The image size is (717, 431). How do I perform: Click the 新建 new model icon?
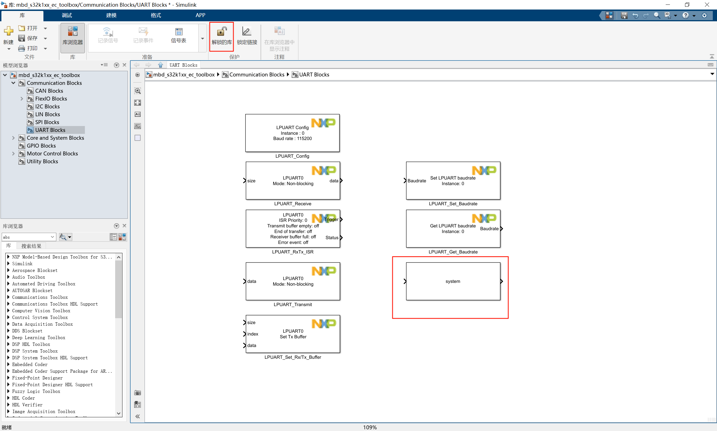tap(8, 31)
